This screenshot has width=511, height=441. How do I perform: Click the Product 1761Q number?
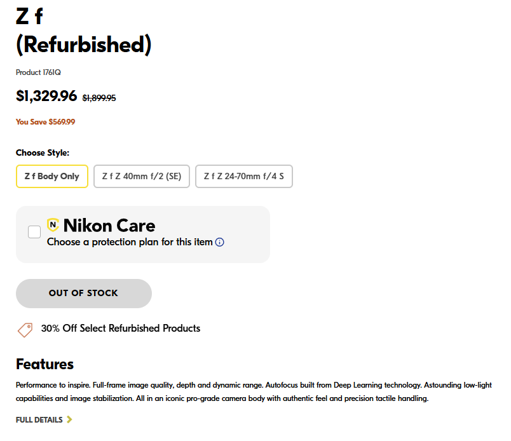38,72
